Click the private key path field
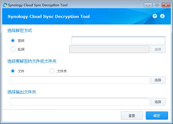This screenshot has height=124, width=173. tap(109, 49)
